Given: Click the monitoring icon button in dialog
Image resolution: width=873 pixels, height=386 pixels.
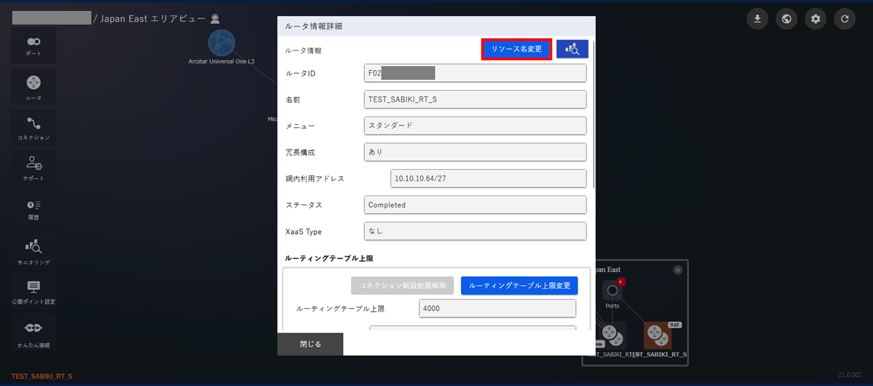Looking at the screenshot, I should pyautogui.click(x=572, y=49).
